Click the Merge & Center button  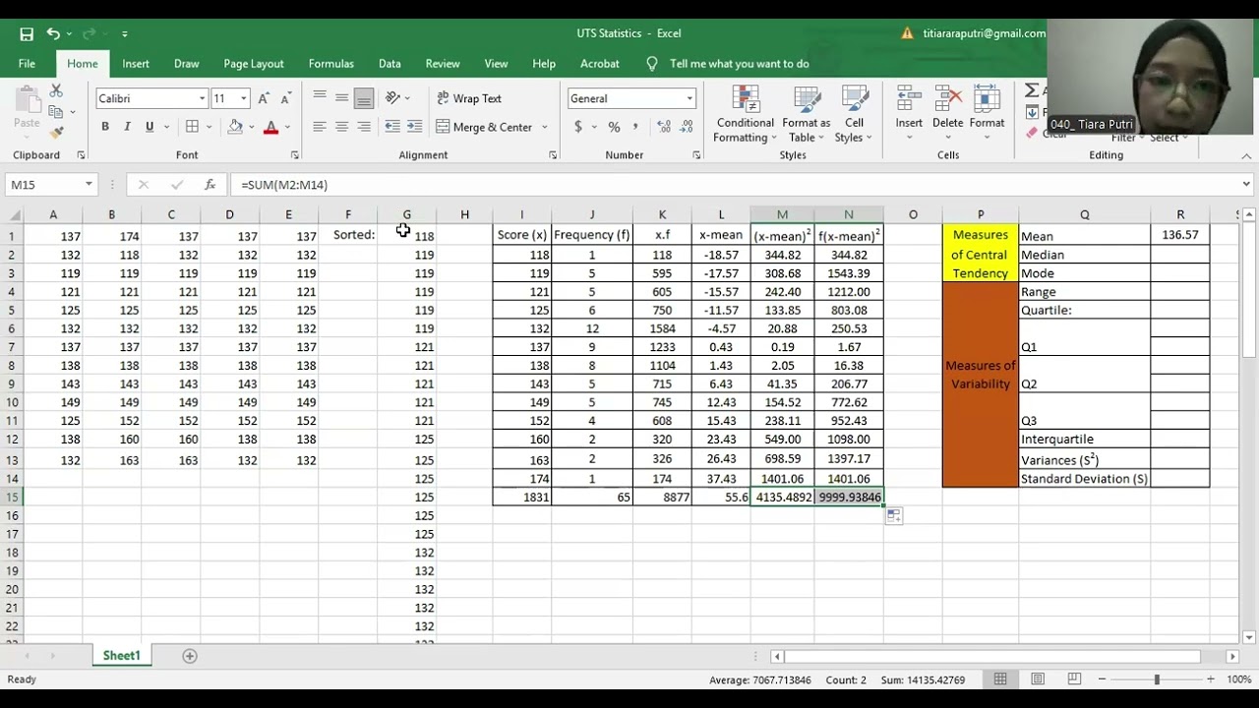click(x=485, y=127)
